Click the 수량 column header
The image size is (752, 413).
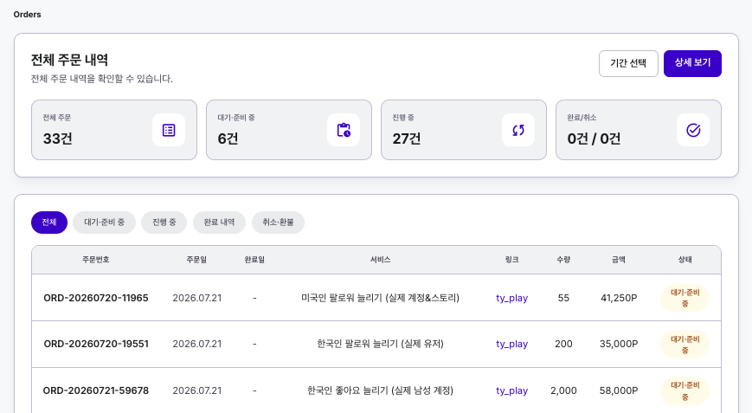(x=563, y=260)
